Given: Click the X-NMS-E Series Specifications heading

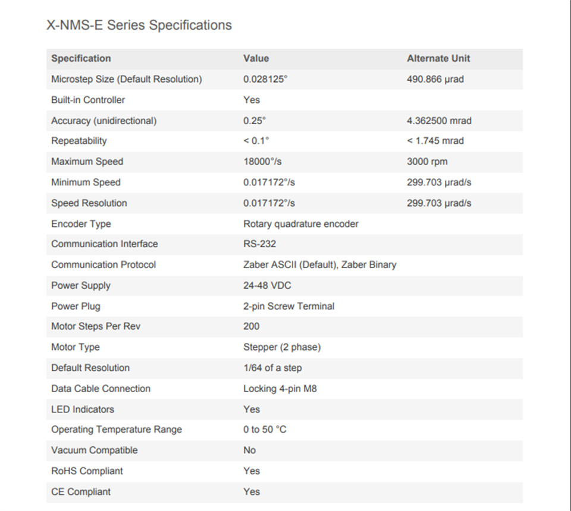Looking at the screenshot, I should [x=139, y=26].
